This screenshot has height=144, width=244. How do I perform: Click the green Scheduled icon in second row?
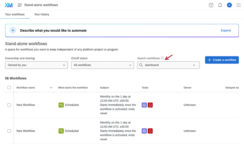pos(61,131)
